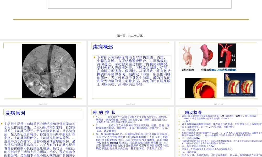The image size is (262, 157).
Task: Select the 假性动脉瘤 illustration
Action: pyautogui.click(x=206, y=55)
